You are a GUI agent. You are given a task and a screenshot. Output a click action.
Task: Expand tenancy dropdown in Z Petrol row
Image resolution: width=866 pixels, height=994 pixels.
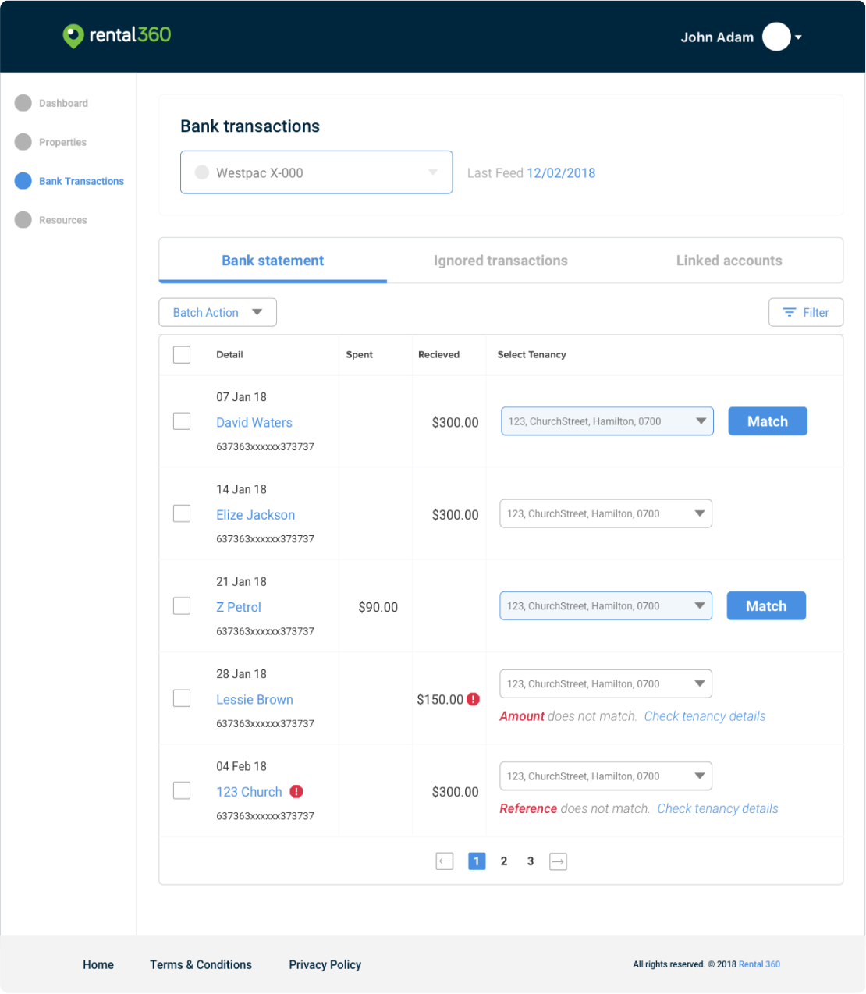[605, 605]
